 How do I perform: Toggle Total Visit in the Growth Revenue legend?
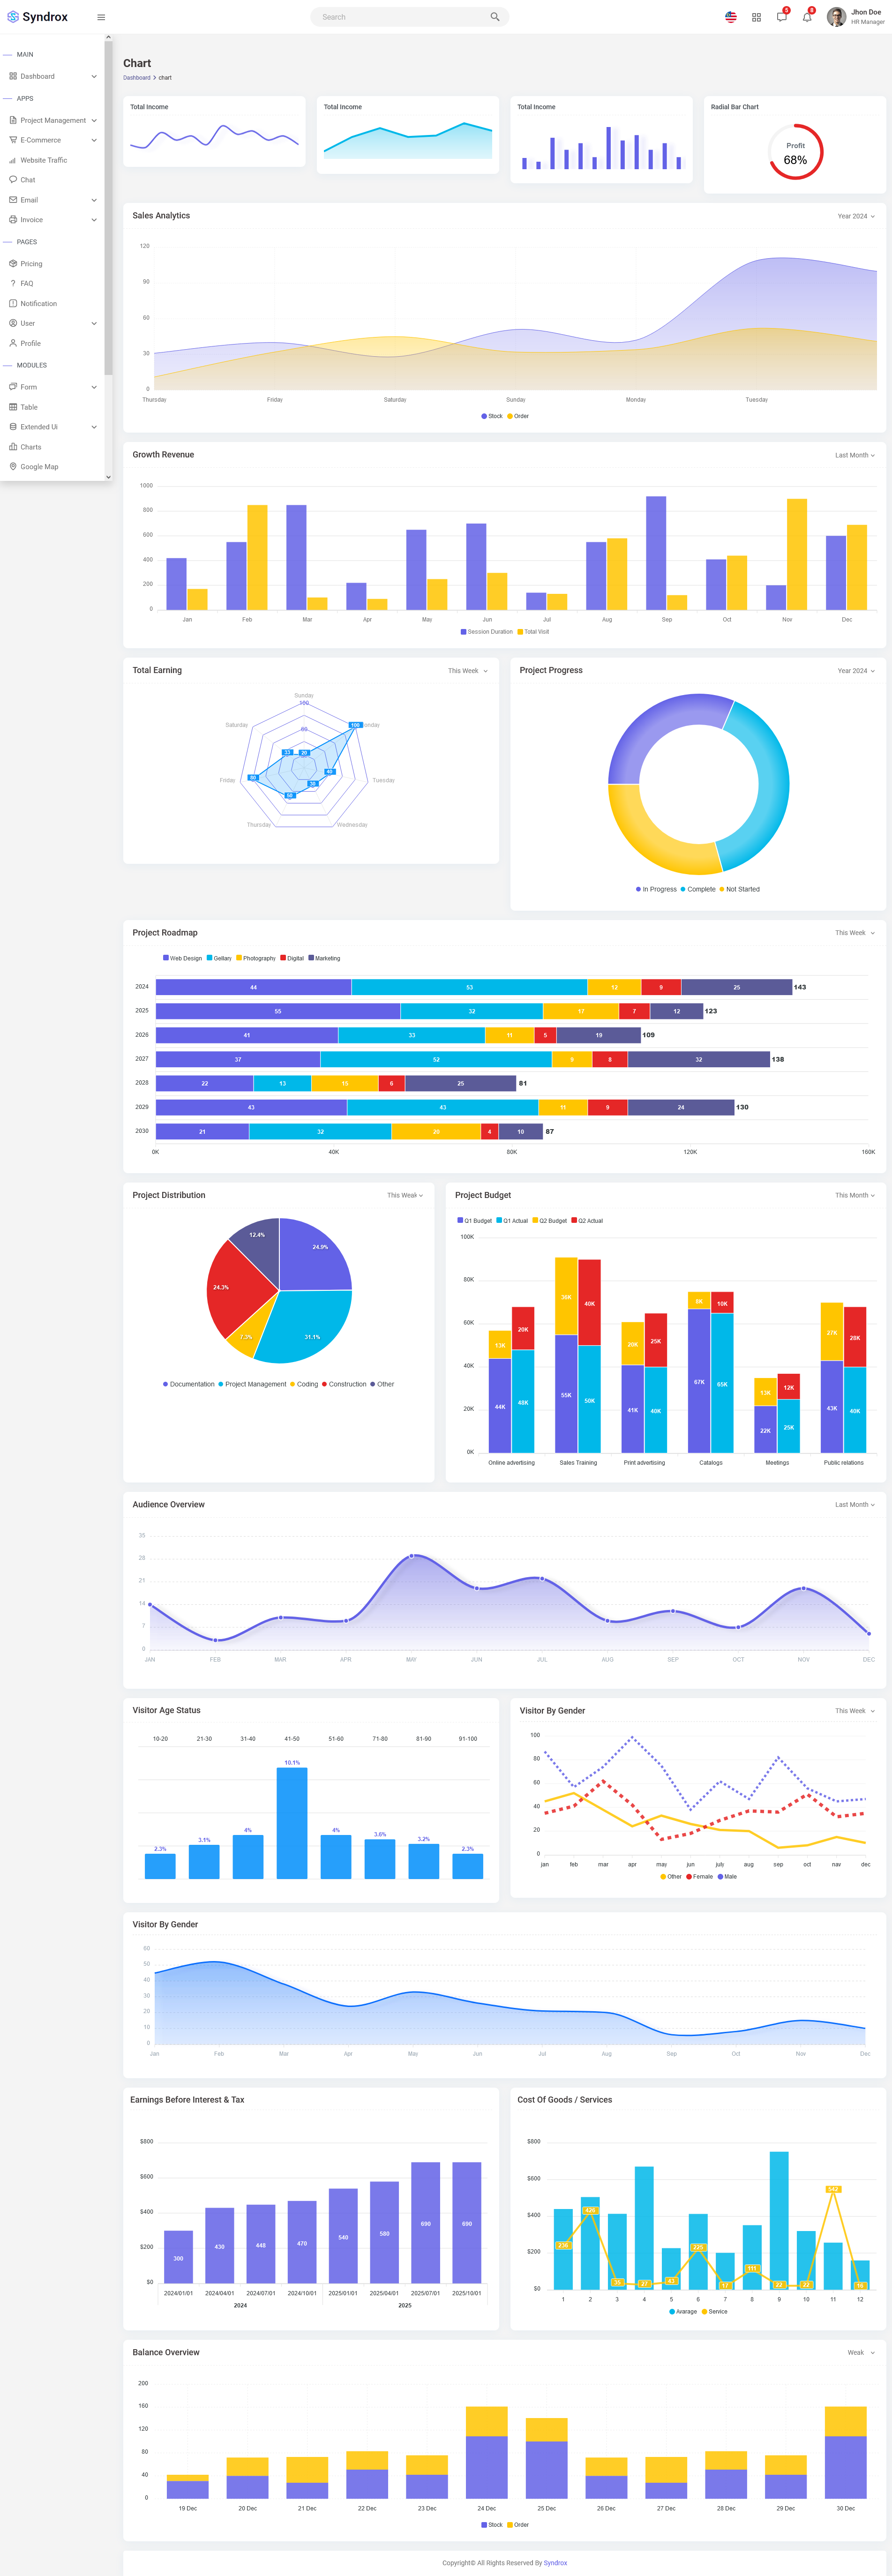(533, 632)
